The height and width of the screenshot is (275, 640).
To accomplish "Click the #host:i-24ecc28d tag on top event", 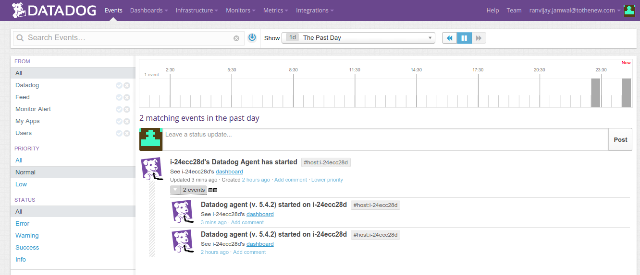I will pyautogui.click(x=326, y=162).
